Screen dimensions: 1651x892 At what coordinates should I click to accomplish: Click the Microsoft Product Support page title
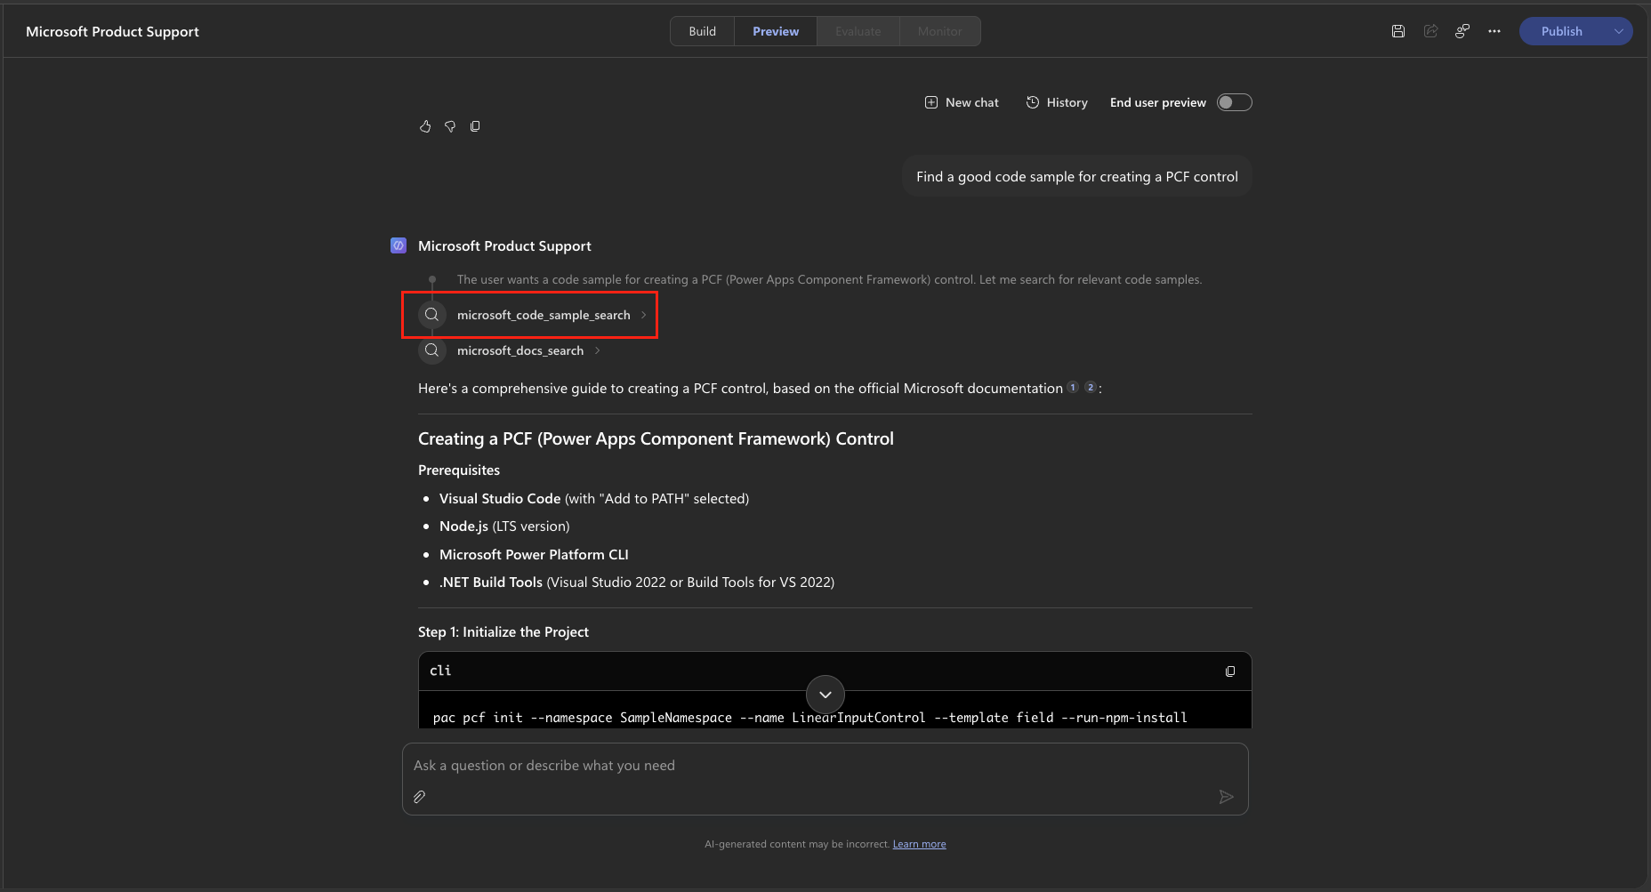pyautogui.click(x=112, y=31)
